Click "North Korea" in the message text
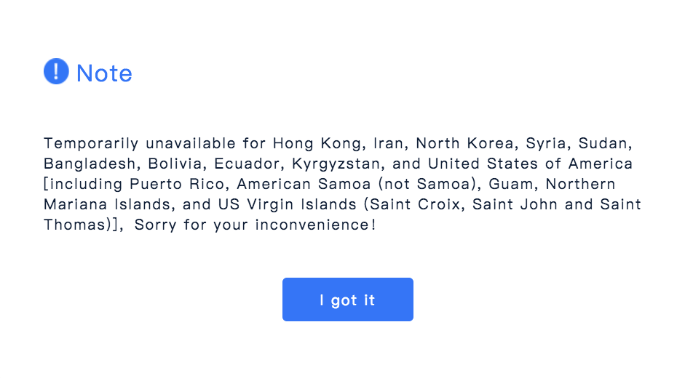This screenshot has width=693, height=378. (x=464, y=143)
